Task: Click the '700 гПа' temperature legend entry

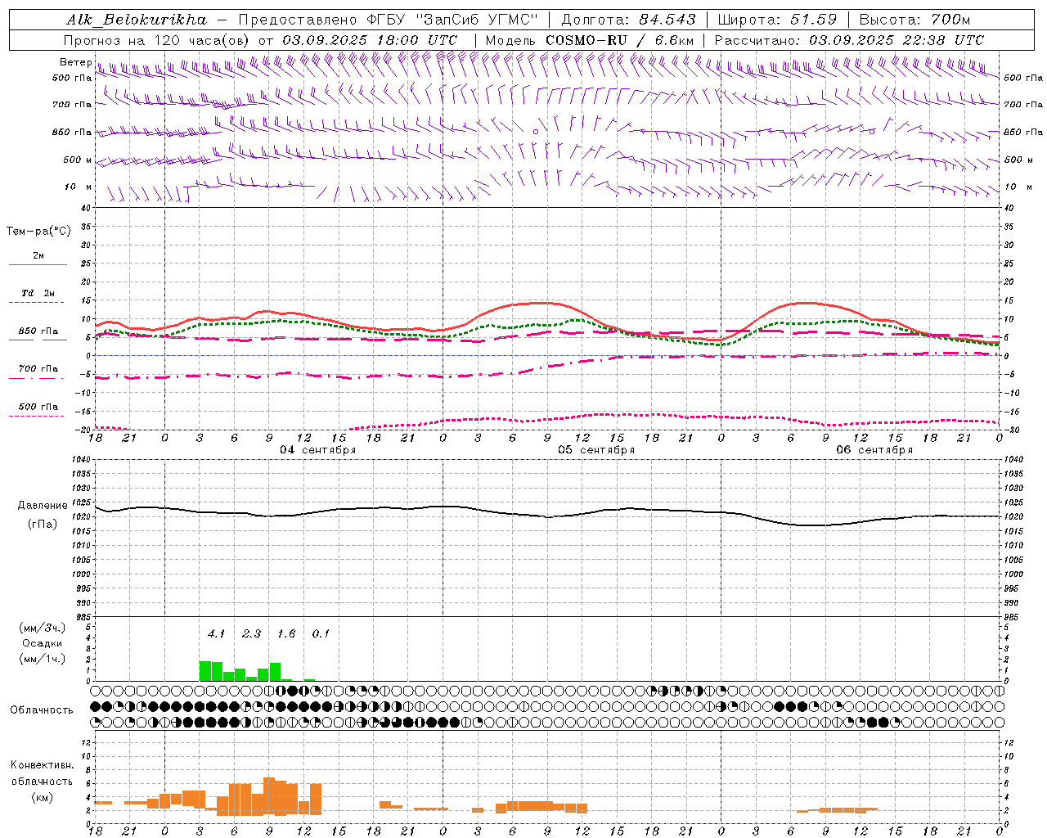Action: [x=38, y=368]
